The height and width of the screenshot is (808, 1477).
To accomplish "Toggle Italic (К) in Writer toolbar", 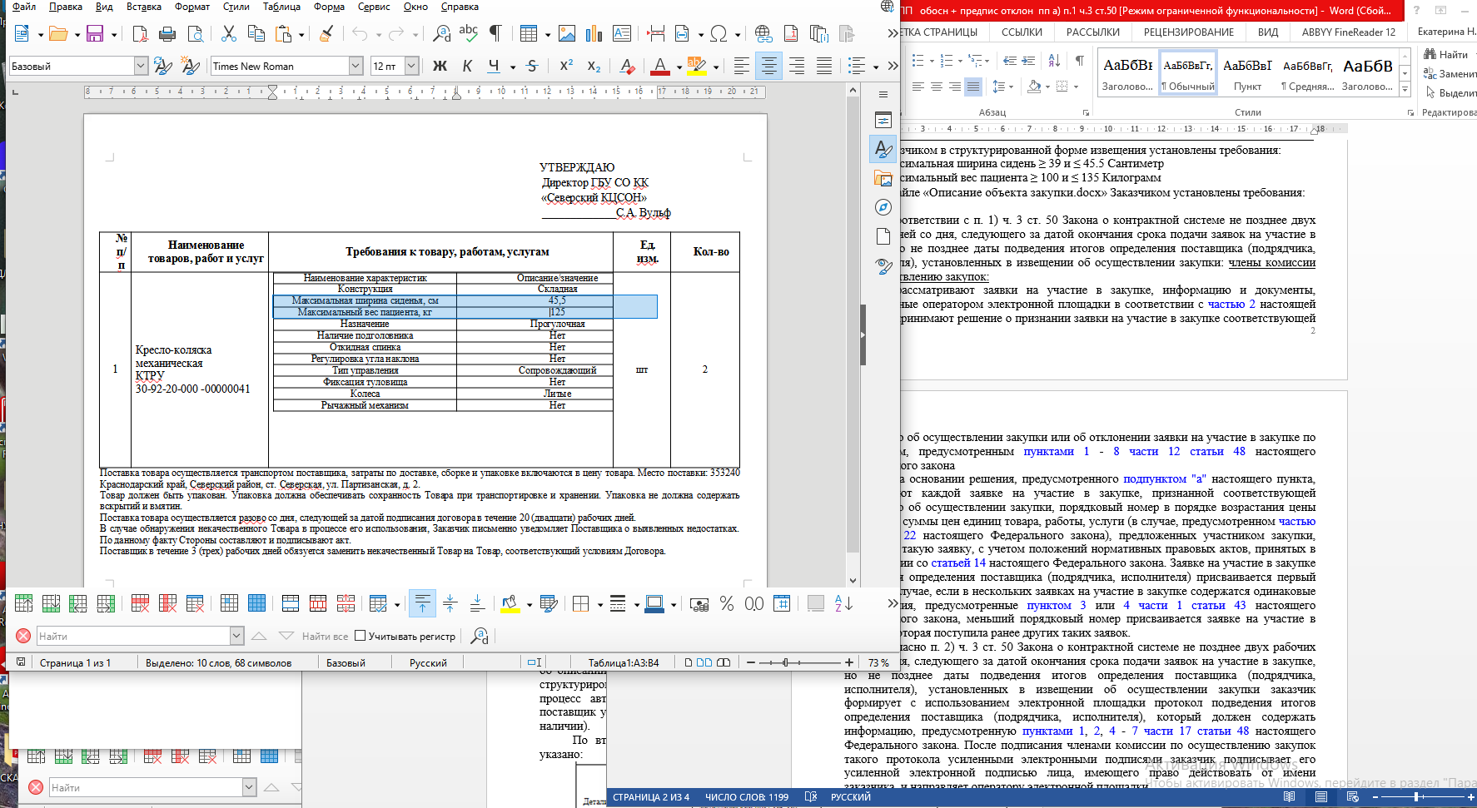I will 467,66.
